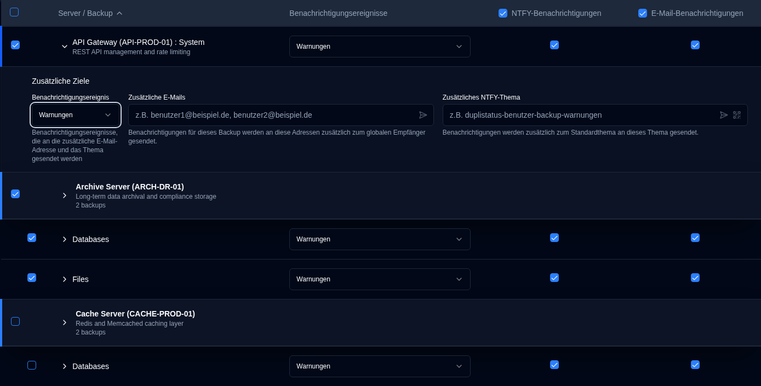Sort by Server / Backup column arrow
This screenshot has height=386, width=761.
(119, 13)
